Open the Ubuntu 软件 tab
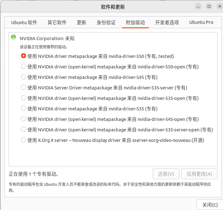This screenshot has width=223, height=210. 24,23
